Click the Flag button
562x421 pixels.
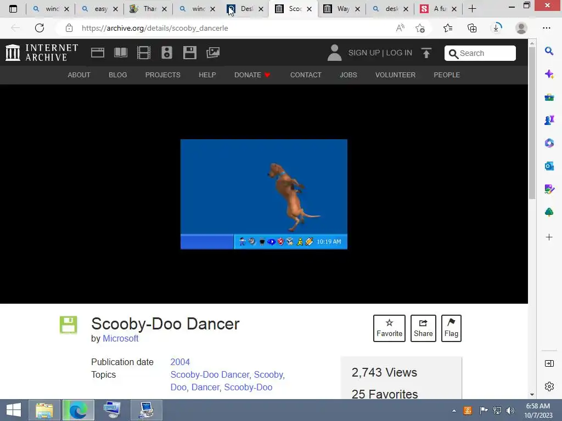(451, 328)
